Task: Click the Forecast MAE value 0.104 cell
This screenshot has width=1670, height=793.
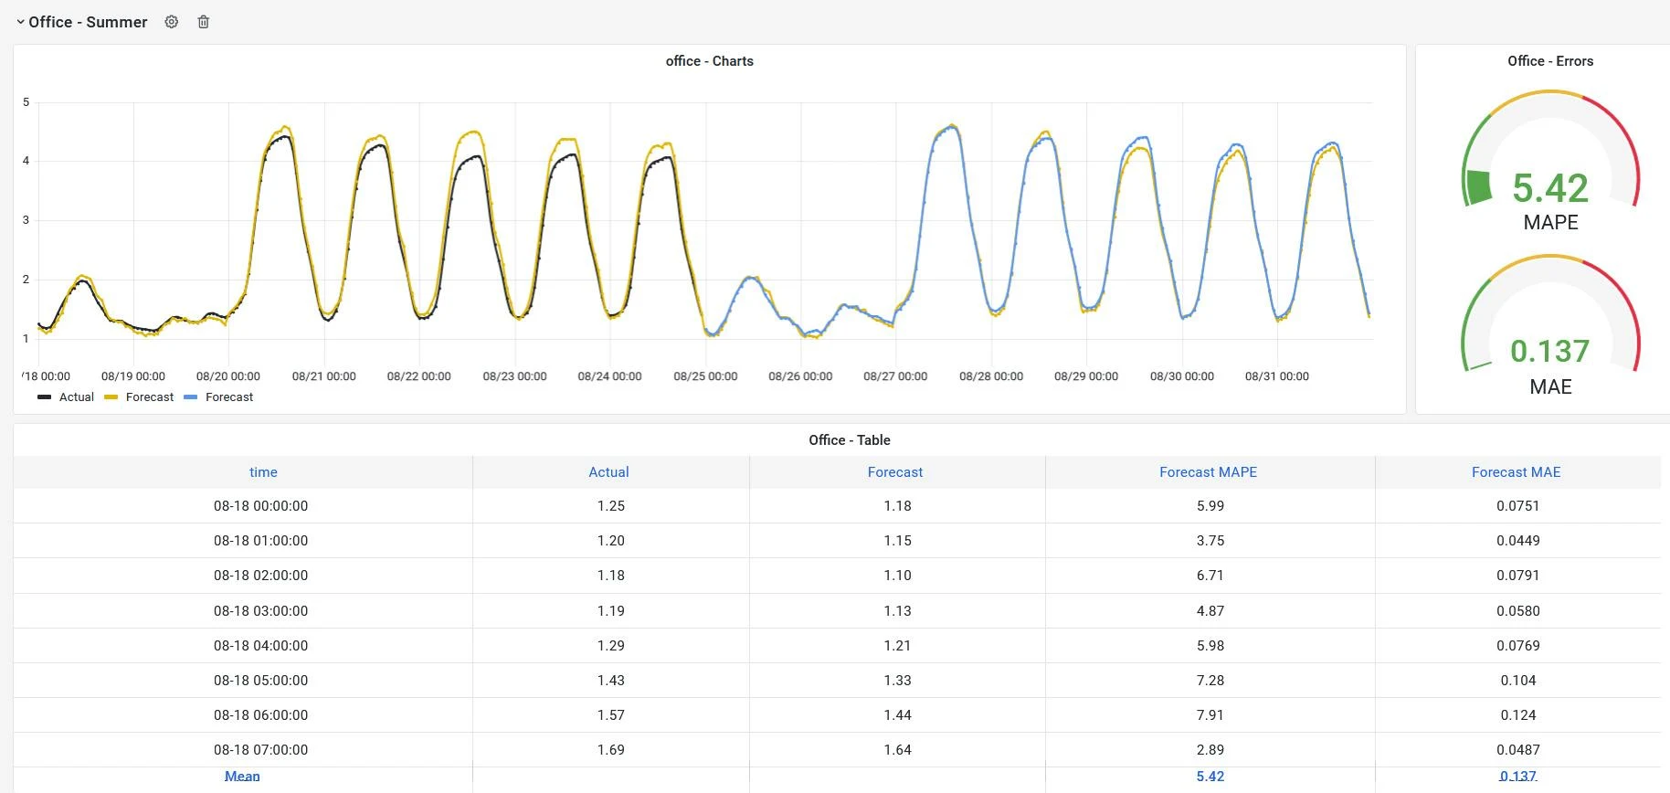Action: coord(1518,681)
